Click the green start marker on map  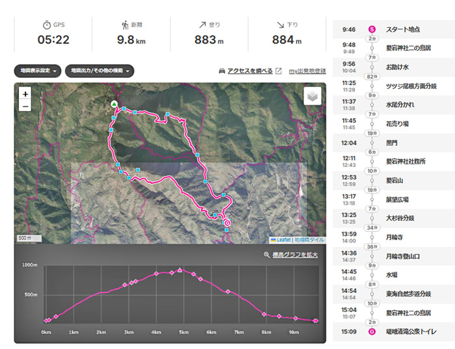[114, 104]
